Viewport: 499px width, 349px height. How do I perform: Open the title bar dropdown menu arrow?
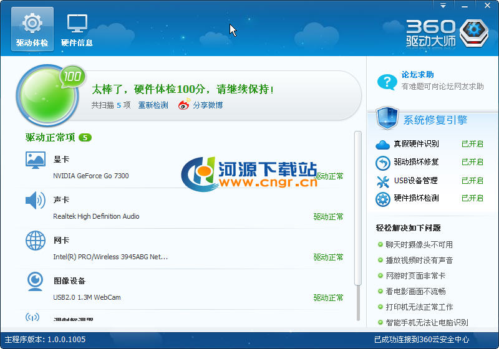[443, 5]
